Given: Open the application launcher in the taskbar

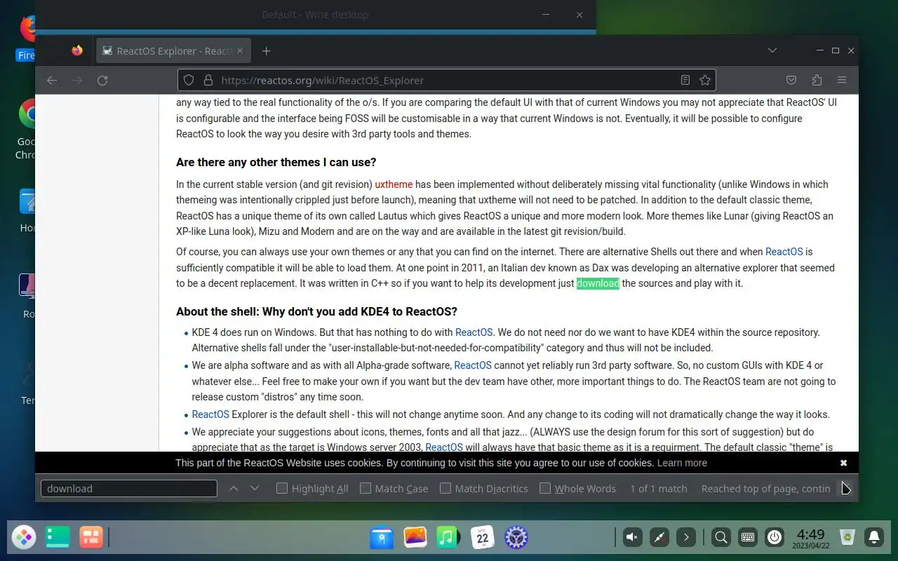Looking at the screenshot, I should [24, 537].
